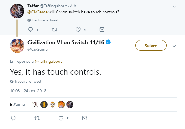The width and height of the screenshot is (185, 129).
Task: Open the globe icon next to the top tweet's translate link
Action: 29,20
